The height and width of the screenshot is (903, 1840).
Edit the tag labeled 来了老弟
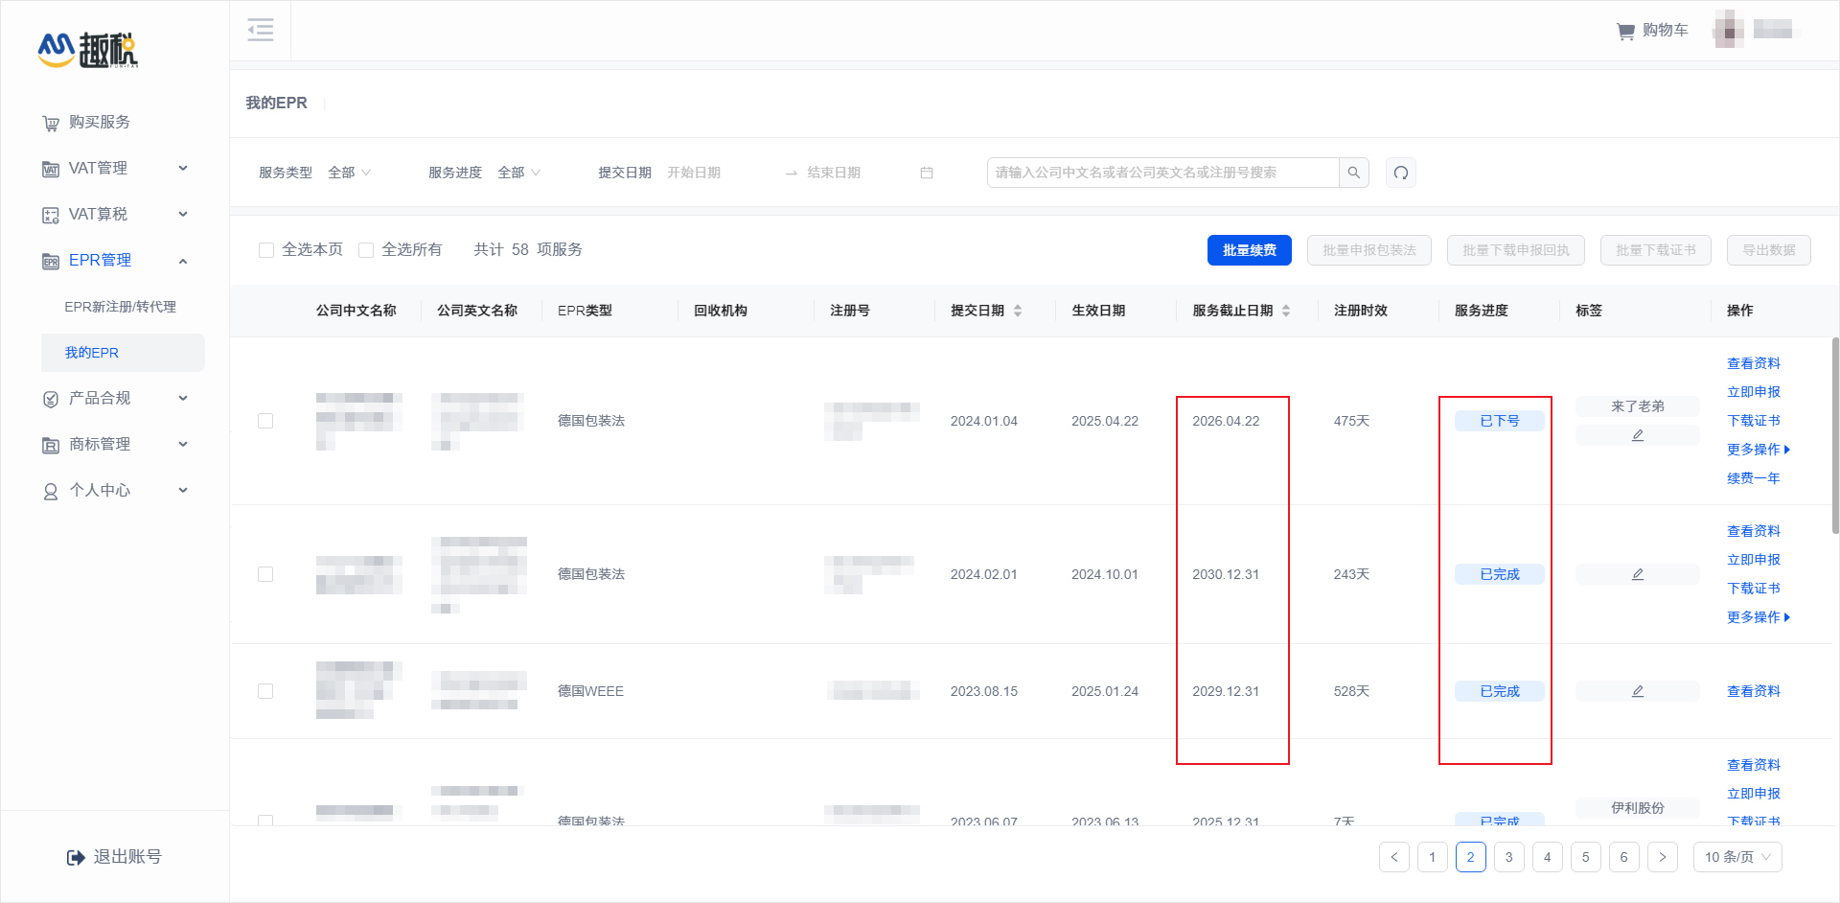(1638, 434)
